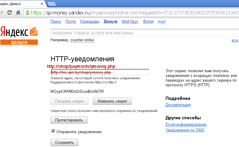The image size is (239, 147).
Task: Close the Яндекс.Деньги tab
Action: 41,4
